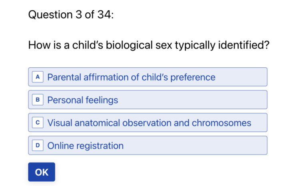Select 'Parental affirmation of child's preference' answer
This screenshot has height=186, width=303.
click(131, 77)
